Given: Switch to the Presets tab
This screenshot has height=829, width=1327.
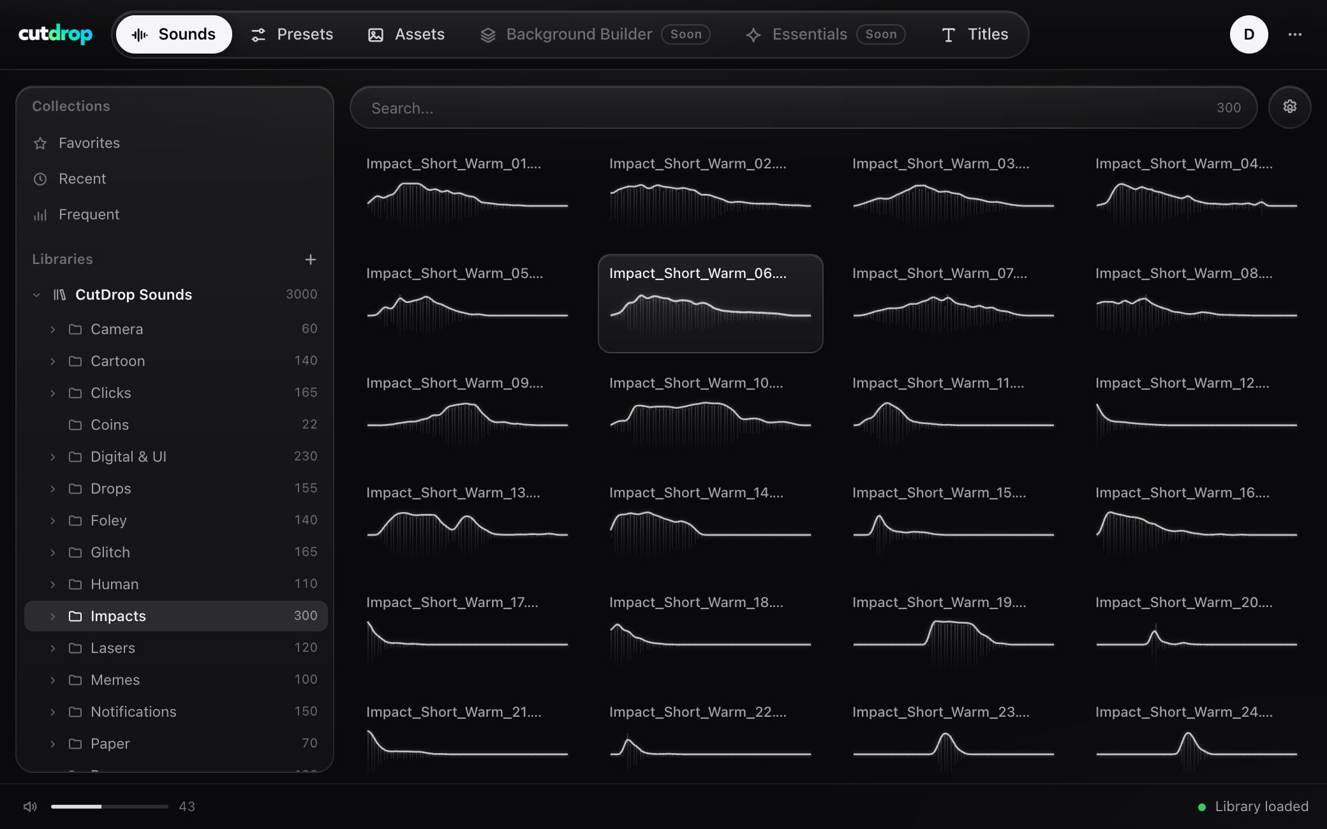Looking at the screenshot, I should (292, 34).
